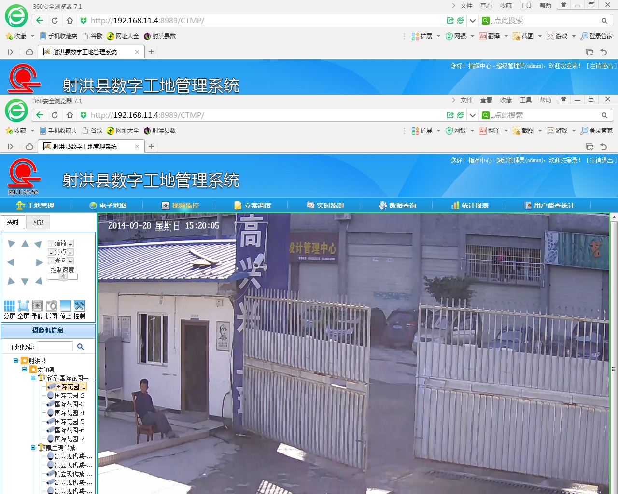Collapse the 太和镇 tree node
Image resolution: width=618 pixels, height=494 pixels.
(x=25, y=369)
